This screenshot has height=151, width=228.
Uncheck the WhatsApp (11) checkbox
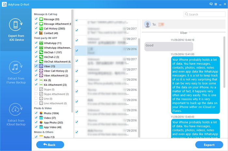36,43
